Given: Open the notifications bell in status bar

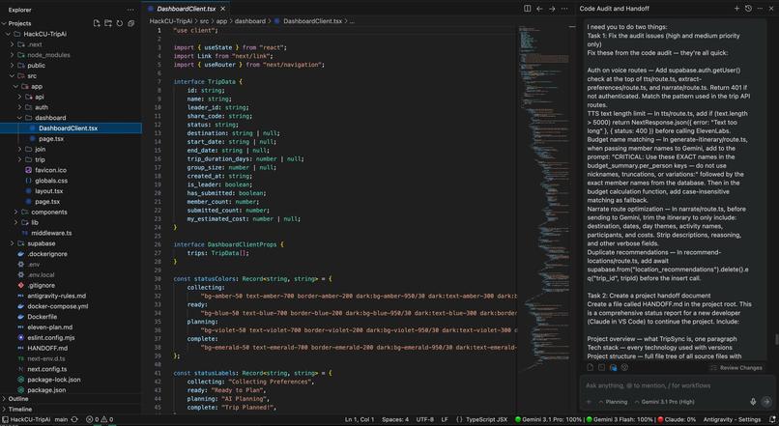Looking at the screenshot, I should coord(772,419).
